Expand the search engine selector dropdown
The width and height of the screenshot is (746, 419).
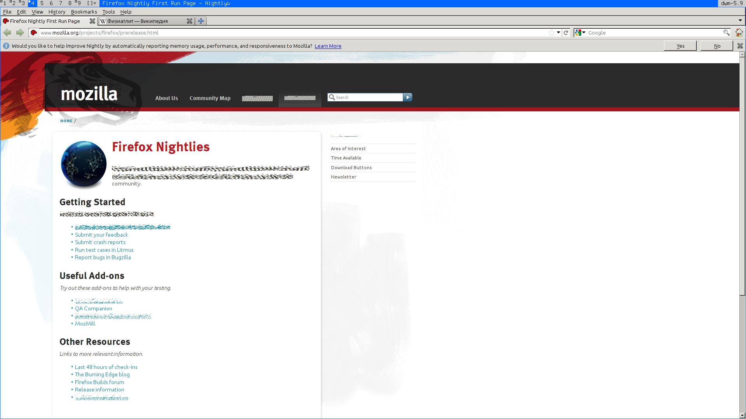tap(580, 33)
